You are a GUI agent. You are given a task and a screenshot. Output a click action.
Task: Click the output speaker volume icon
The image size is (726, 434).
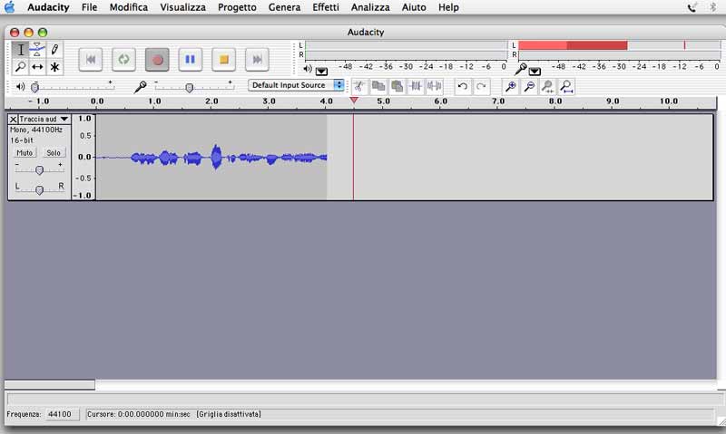click(20, 86)
